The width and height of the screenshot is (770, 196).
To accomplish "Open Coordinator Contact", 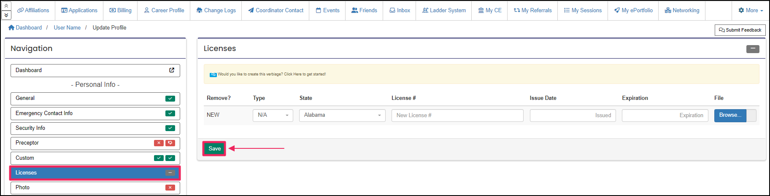I will point(276,10).
